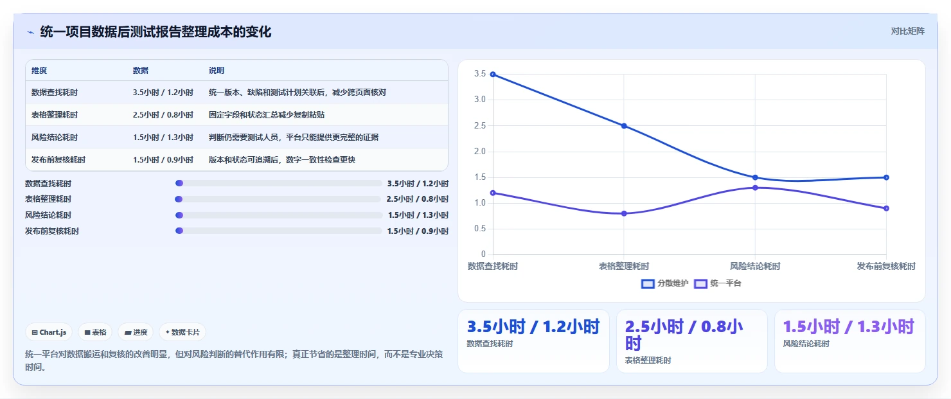The image size is (951, 399).
Task: Click the 发布前复核耗时 label in the progress list
Action: (x=52, y=231)
